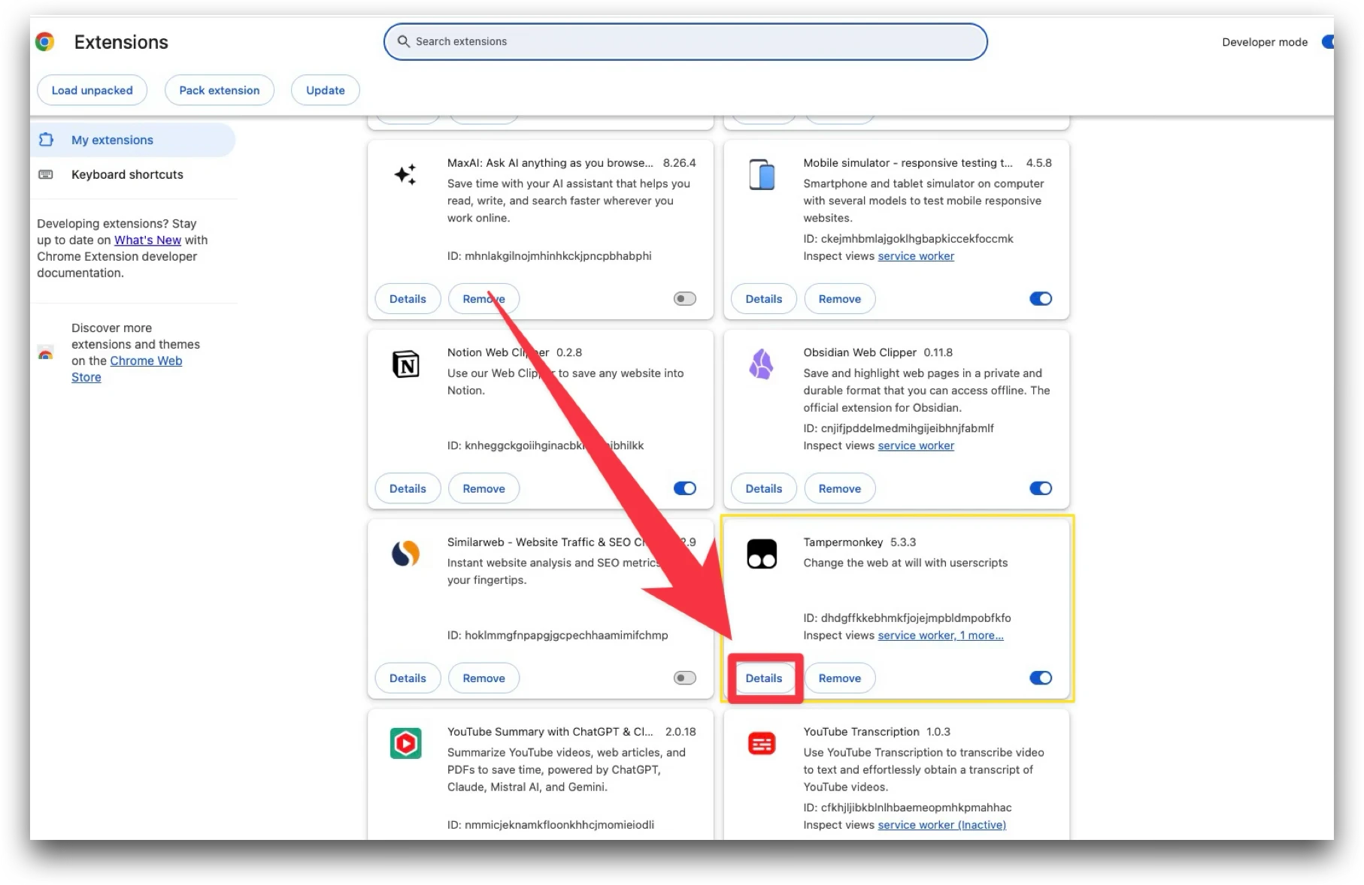Disable the Mobile simulator extension toggle
The image size is (1364, 885).
click(x=1041, y=299)
